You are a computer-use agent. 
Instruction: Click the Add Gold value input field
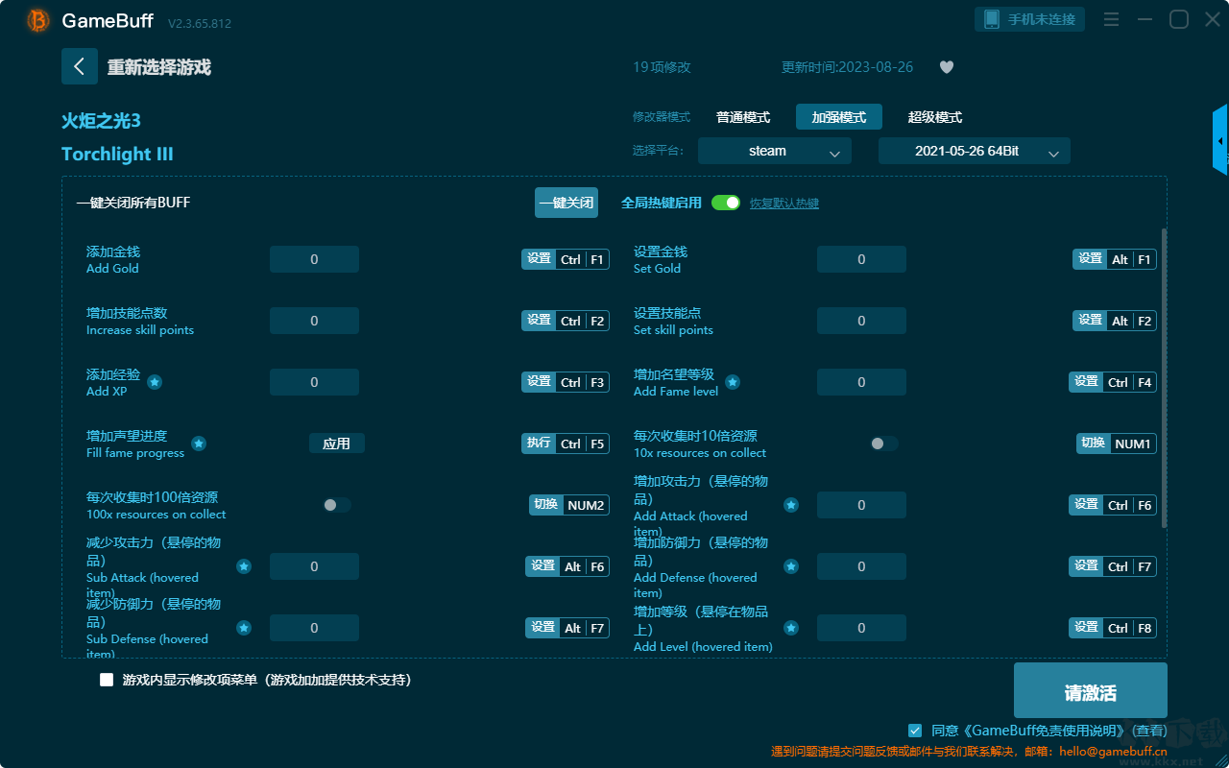point(314,259)
